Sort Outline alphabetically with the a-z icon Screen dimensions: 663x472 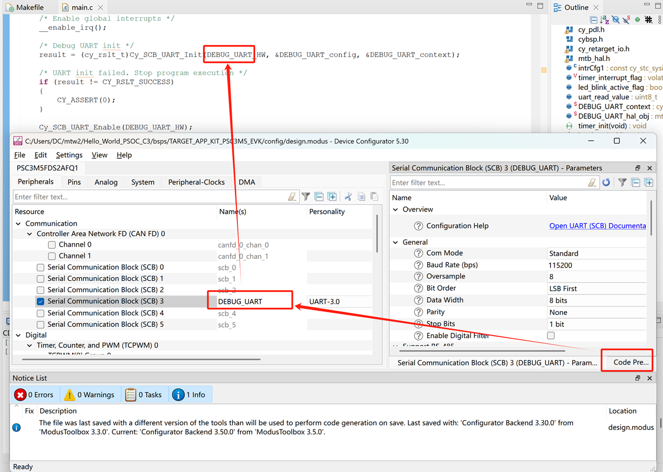(604, 20)
